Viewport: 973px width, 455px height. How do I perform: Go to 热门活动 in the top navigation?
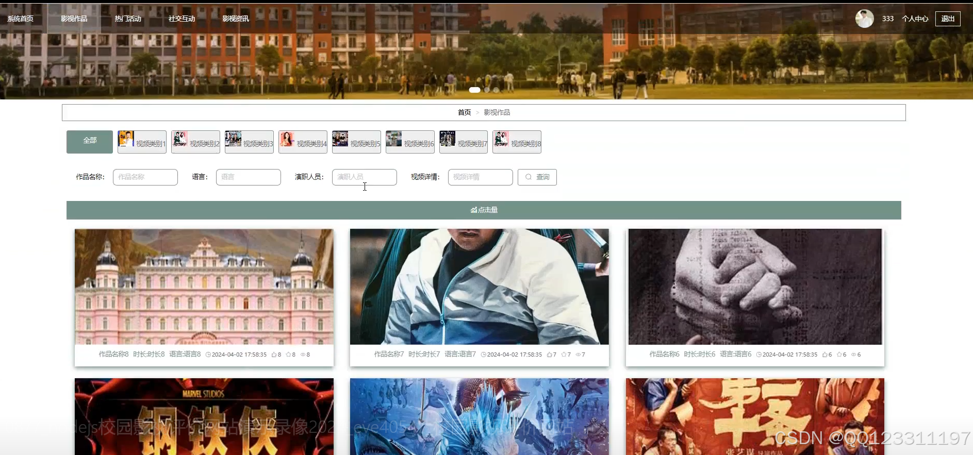coord(128,19)
